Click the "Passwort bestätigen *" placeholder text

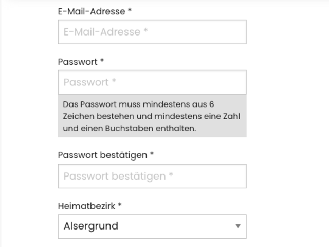[118, 176]
